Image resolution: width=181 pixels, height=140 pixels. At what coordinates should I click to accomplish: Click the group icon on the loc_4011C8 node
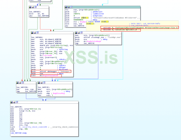[x=23, y=83]
